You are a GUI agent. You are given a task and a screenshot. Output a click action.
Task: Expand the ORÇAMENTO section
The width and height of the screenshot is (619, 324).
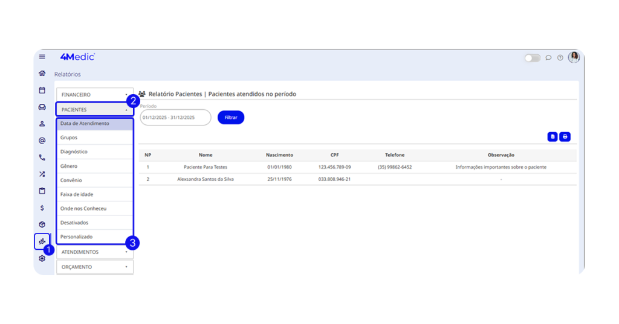(x=94, y=267)
